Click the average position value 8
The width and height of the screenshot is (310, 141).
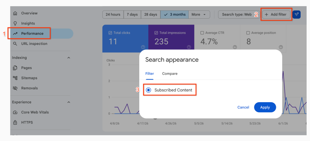tap(249, 42)
